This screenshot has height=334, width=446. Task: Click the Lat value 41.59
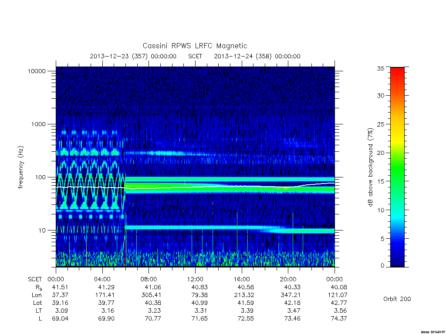coord(246,303)
